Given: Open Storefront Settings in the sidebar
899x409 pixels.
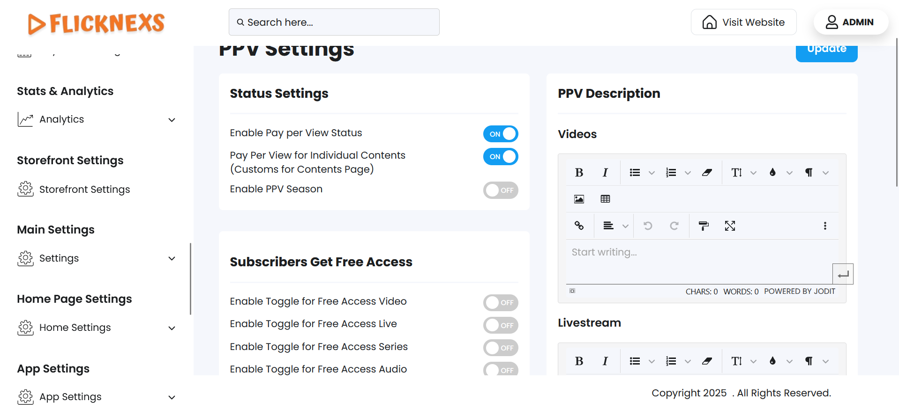Looking at the screenshot, I should point(84,190).
